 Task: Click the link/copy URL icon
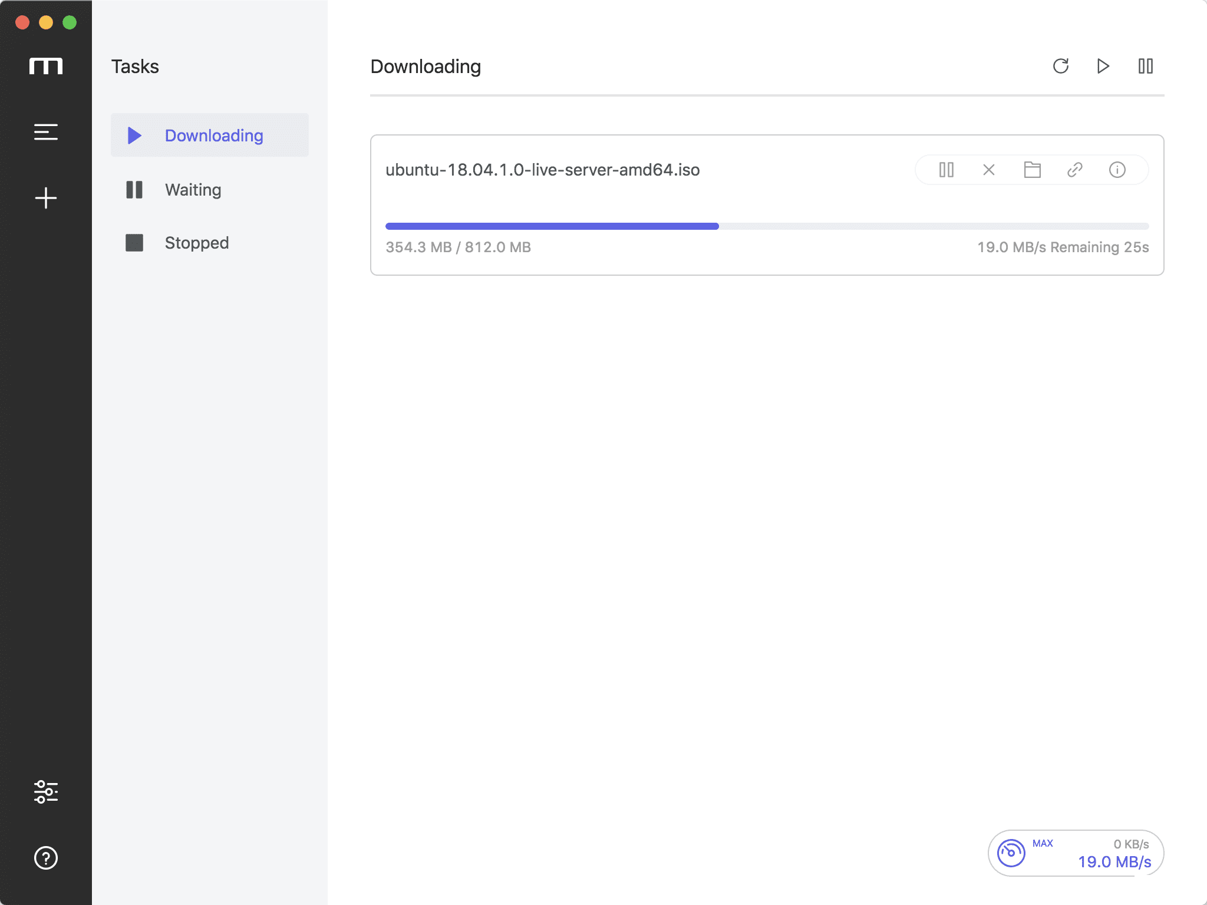point(1075,169)
